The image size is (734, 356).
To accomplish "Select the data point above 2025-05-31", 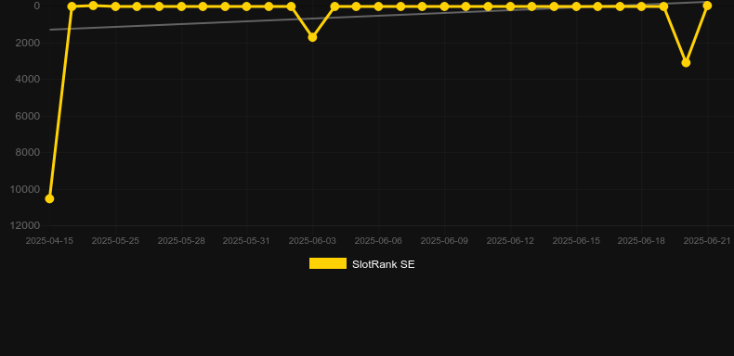I will click(x=246, y=6).
